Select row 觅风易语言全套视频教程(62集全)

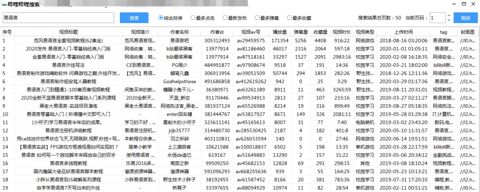(239, 40)
